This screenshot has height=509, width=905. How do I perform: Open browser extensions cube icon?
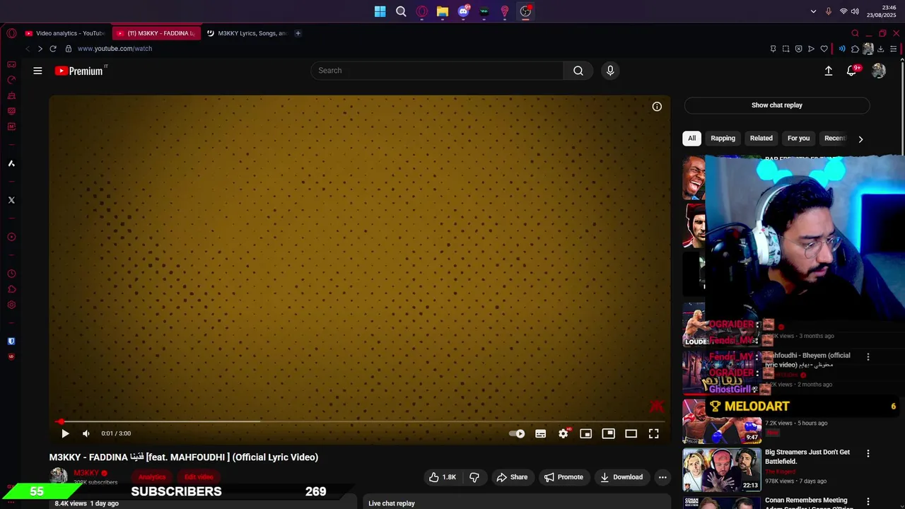[x=855, y=49]
